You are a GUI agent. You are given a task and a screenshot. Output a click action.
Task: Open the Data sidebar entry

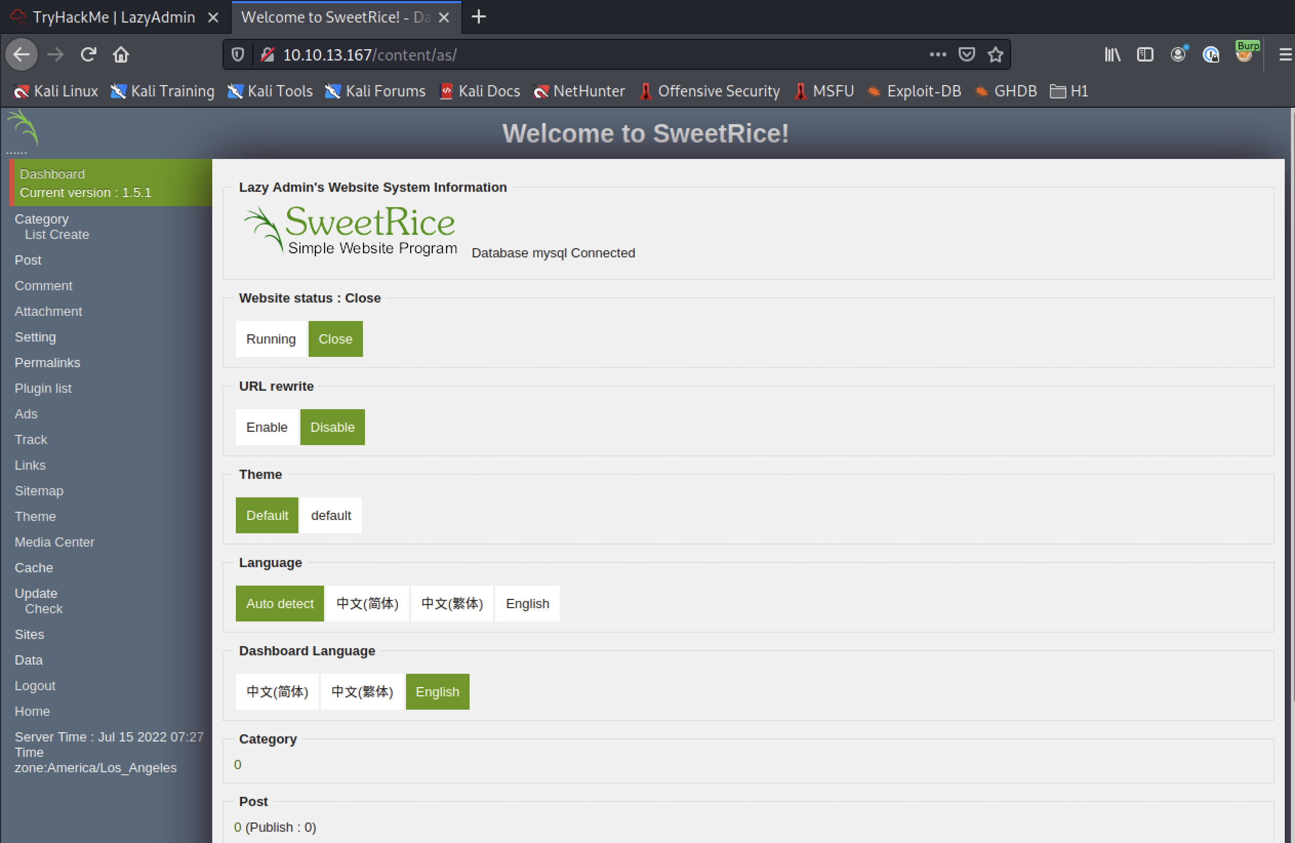point(28,660)
